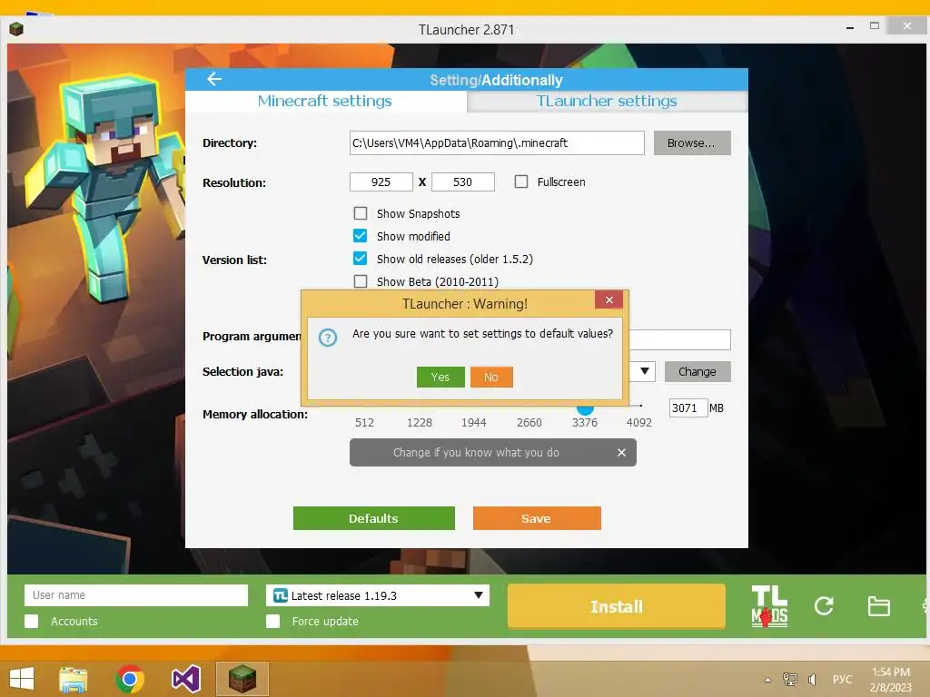Click the TLauncher block icon in title bar

(x=16, y=28)
